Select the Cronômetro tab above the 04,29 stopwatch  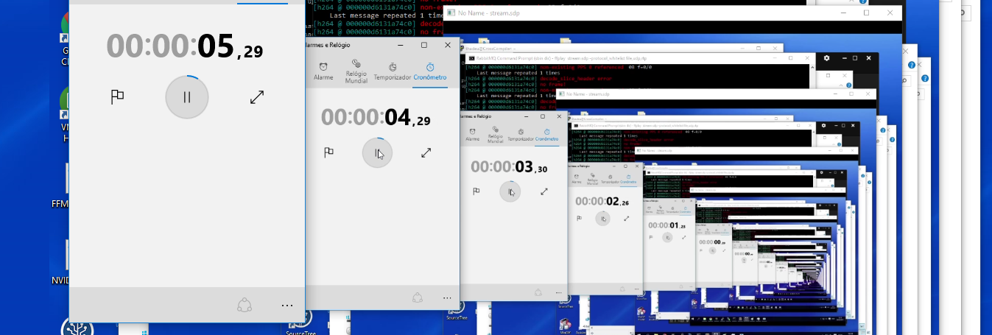pos(430,71)
